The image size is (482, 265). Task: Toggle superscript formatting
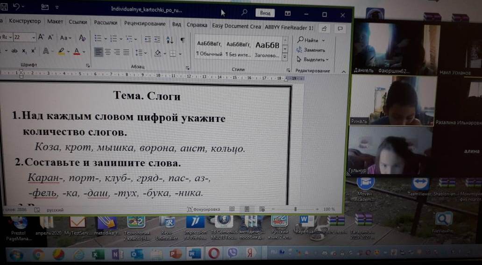[33, 51]
